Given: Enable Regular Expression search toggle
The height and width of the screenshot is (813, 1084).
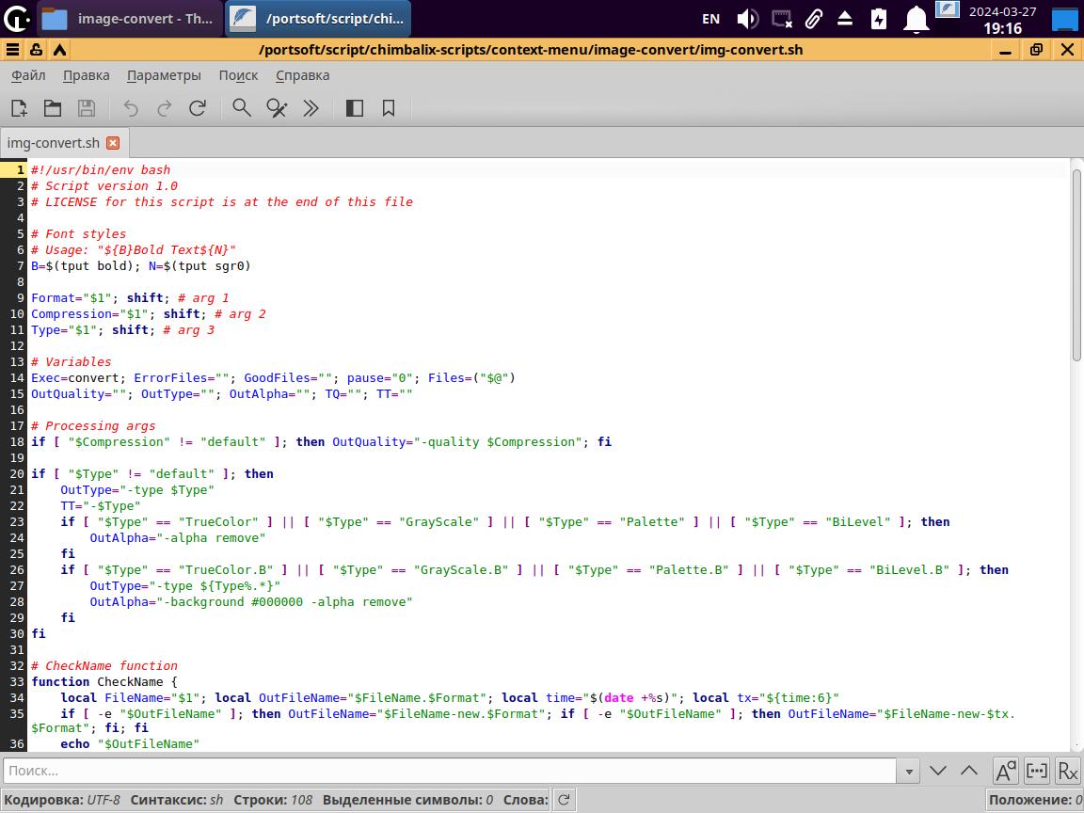Looking at the screenshot, I should 1067,771.
